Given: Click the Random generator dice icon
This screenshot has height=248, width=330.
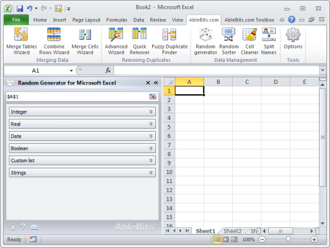Looking at the screenshot, I should pos(205,34).
